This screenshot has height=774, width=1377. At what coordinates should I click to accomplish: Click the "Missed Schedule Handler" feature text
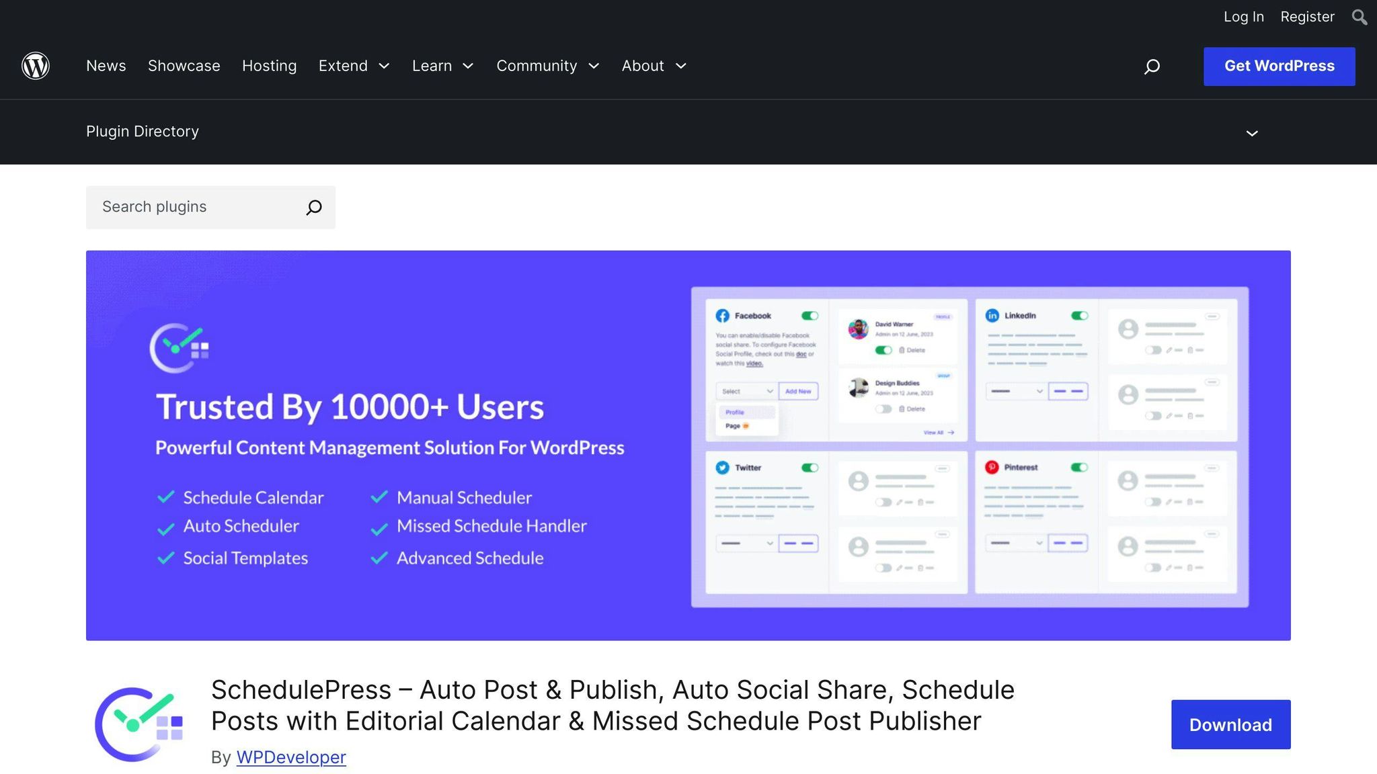click(x=491, y=526)
